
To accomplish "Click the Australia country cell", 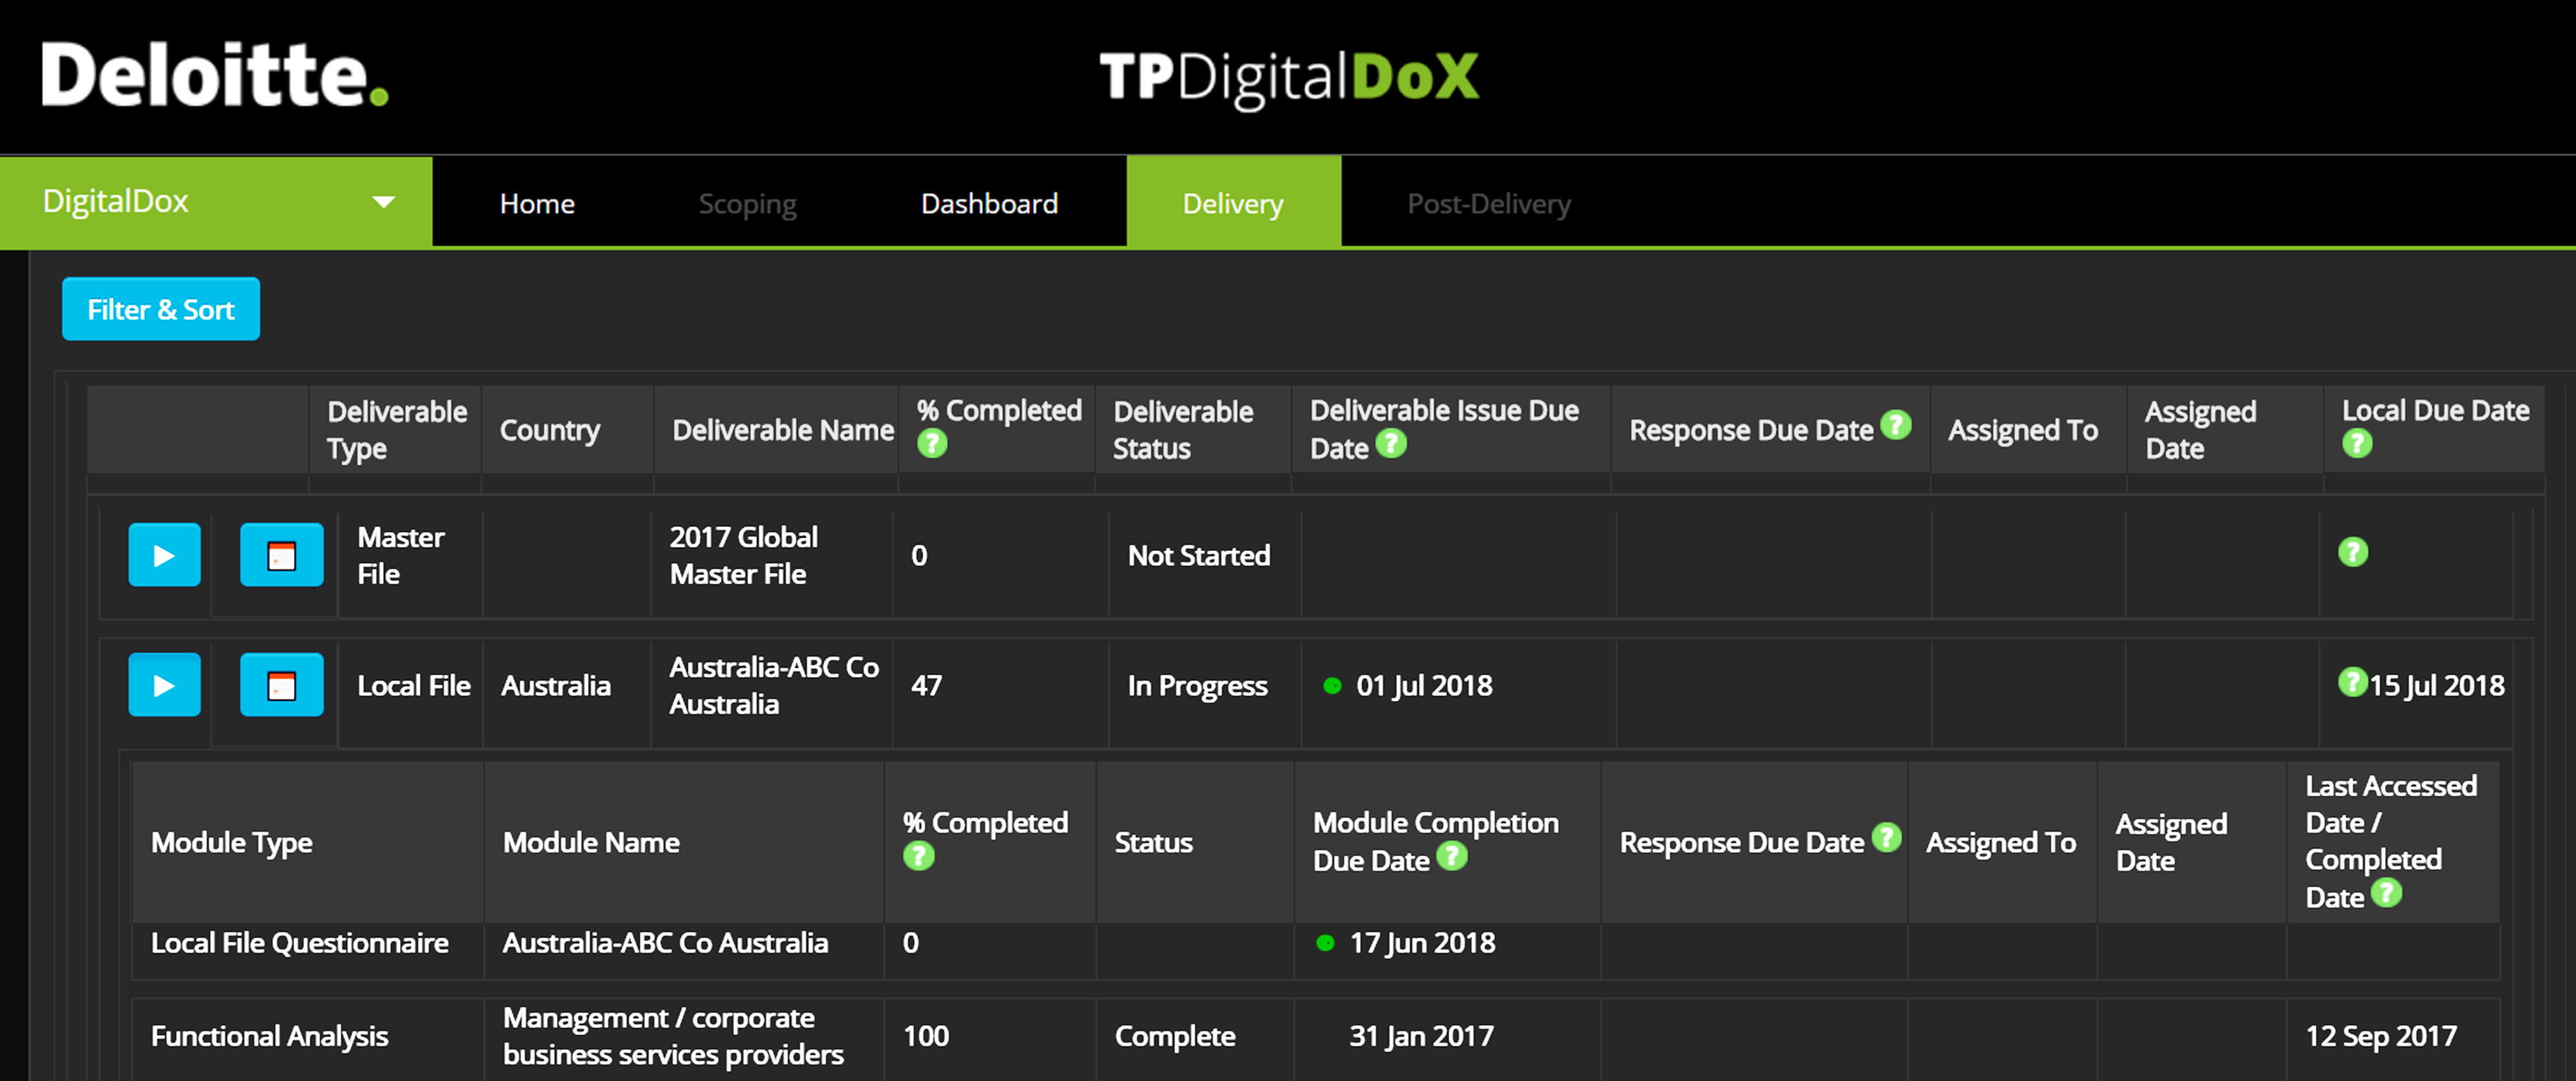I will point(555,686).
